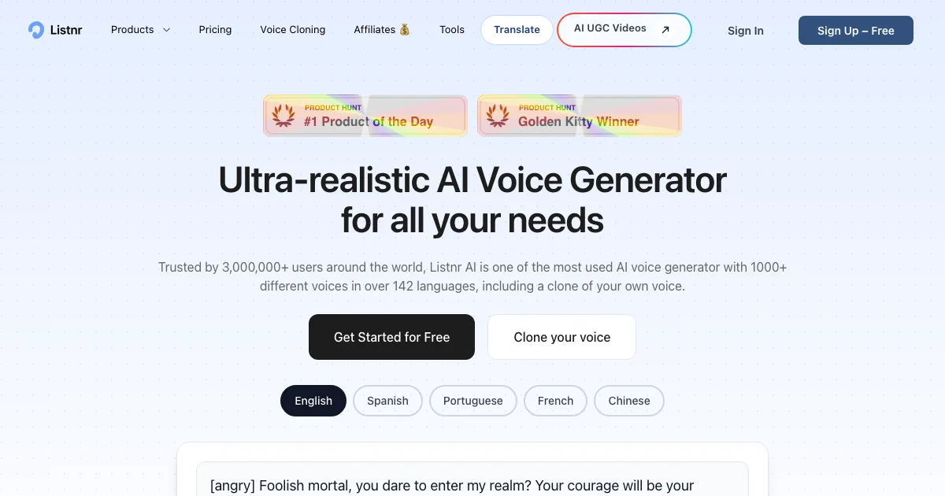Click Get Started for Free
The height and width of the screenshot is (496, 945).
(x=391, y=337)
